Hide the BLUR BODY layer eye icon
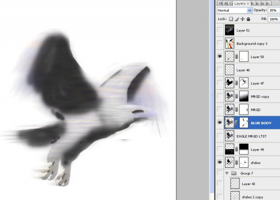The width and height of the screenshot is (280, 200). click(220, 122)
